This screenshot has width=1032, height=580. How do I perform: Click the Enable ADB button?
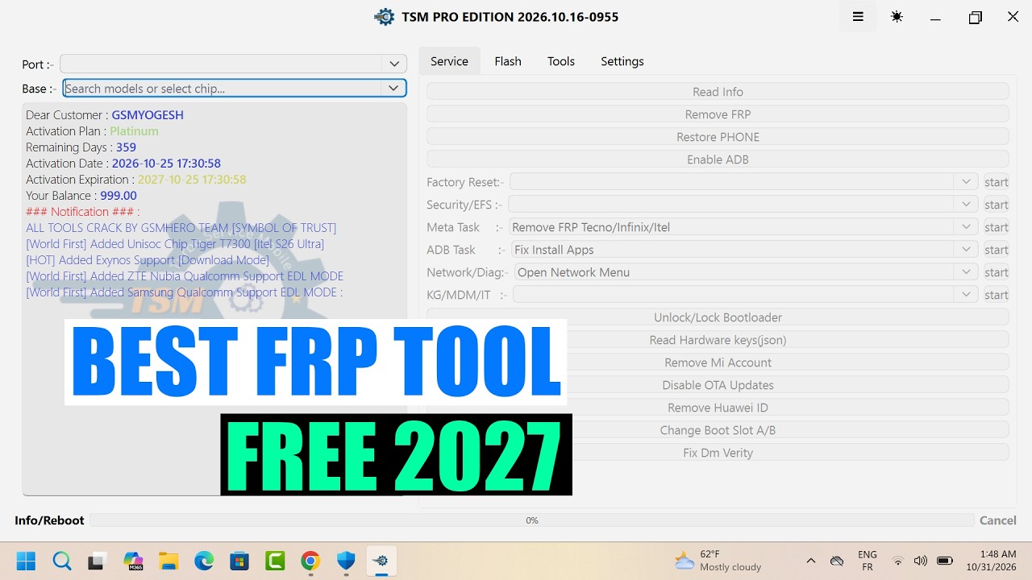(x=718, y=159)
